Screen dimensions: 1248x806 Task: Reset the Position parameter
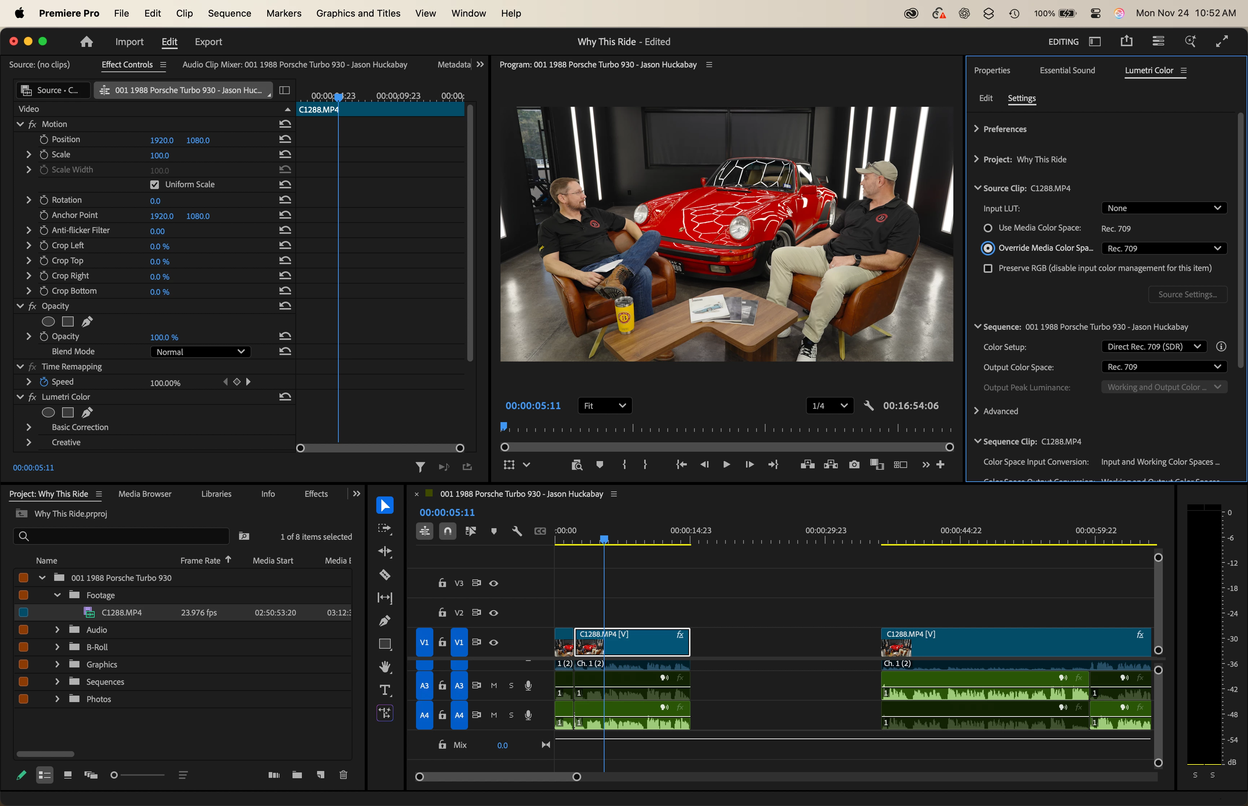point(285,139)
